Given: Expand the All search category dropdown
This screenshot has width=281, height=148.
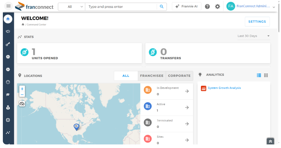Looking at the screenshot, I should coord(72,7).
